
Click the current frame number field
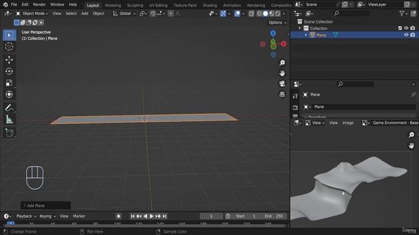click(x=211, y=216)
